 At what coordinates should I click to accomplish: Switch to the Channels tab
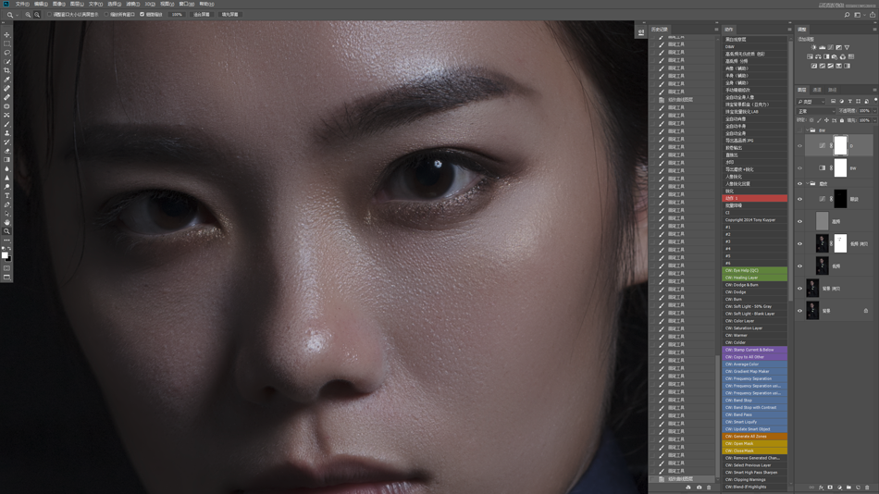click(x=817, y=90)
